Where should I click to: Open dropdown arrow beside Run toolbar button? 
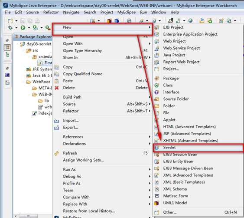pos(29,28)
